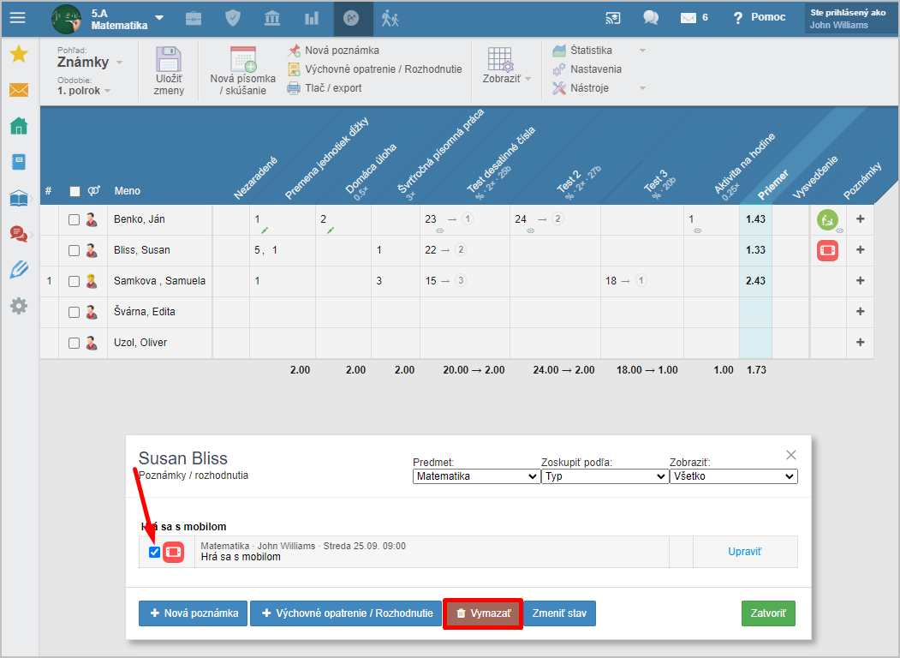
Task: Click the plus icon in Benko's row
Action: pyautogui.click(x=860, y=219)
